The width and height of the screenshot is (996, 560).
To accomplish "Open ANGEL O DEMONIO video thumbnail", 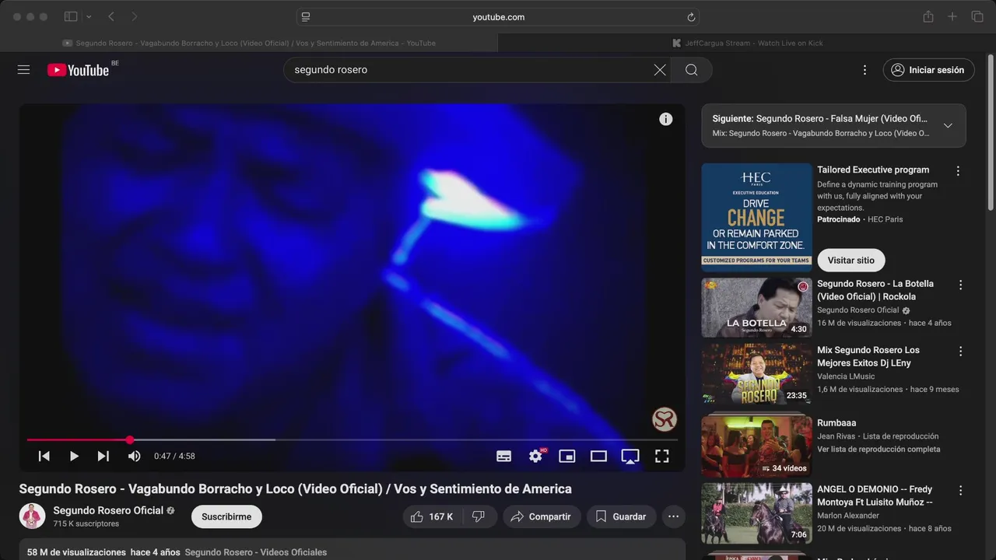I will 756,513.
